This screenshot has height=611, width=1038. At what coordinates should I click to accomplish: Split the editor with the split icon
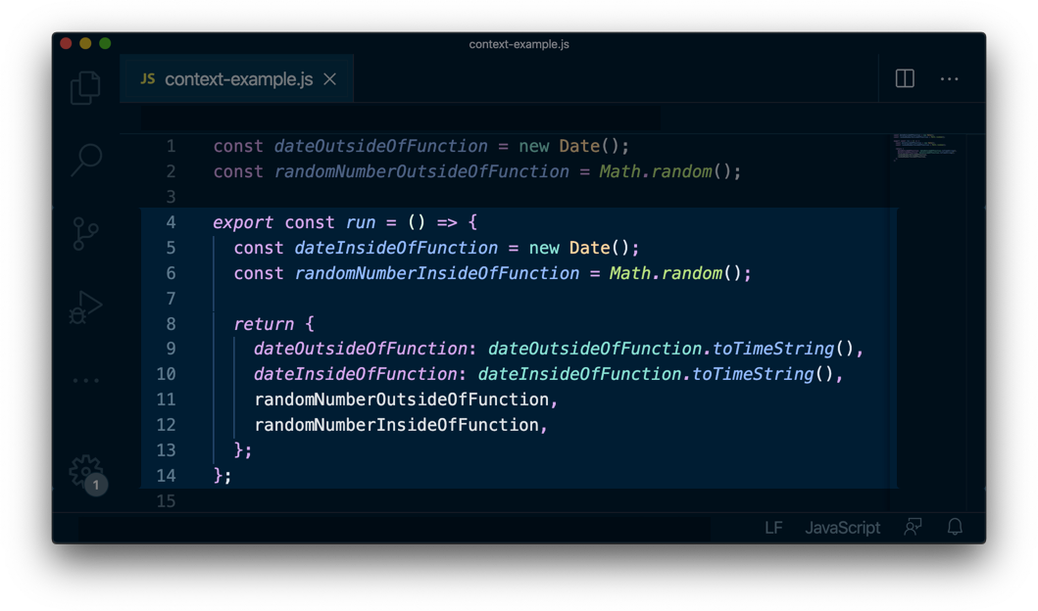[x=903, y=78]
